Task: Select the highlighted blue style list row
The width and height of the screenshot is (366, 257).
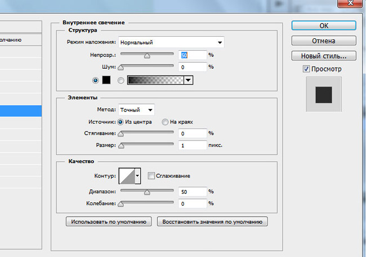Action: (x=21, y=111)
